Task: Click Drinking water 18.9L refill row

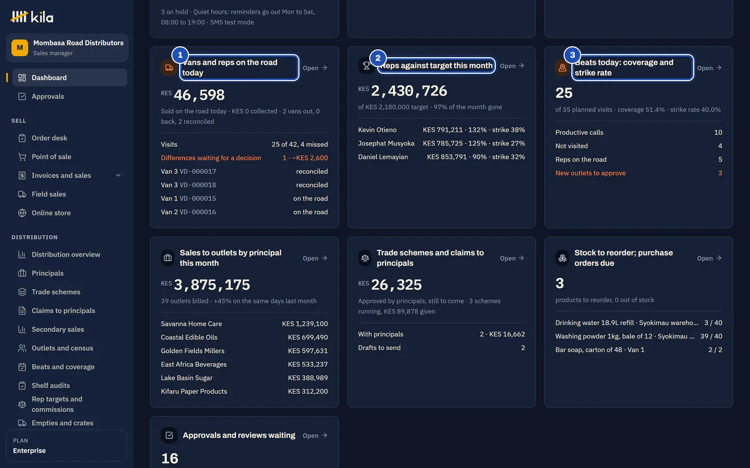Action: [639, 322]
